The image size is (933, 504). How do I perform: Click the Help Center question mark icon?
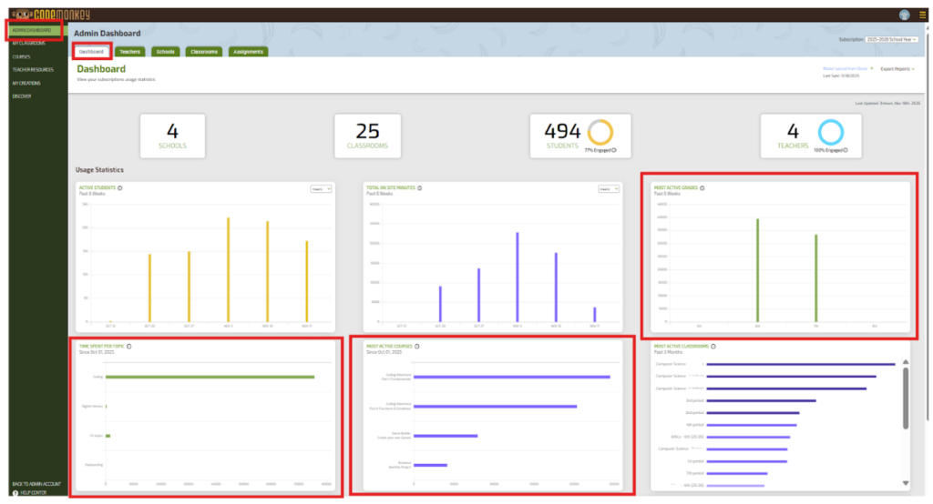point(15,493)
